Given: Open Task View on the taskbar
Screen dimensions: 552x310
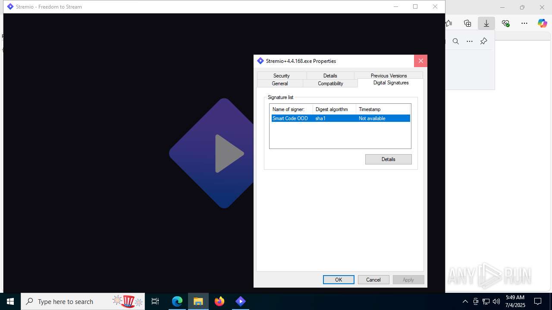Looking at the screenshot, I should (x=155, y=301).
